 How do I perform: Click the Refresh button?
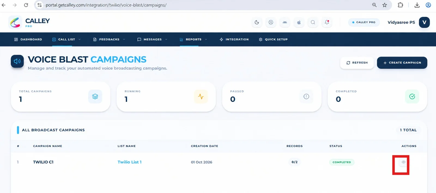(x=357, y=63)
